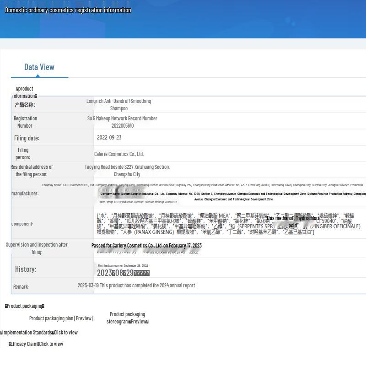
Task: Click the Remark 2024 annual report text
Action: (136, 285)
